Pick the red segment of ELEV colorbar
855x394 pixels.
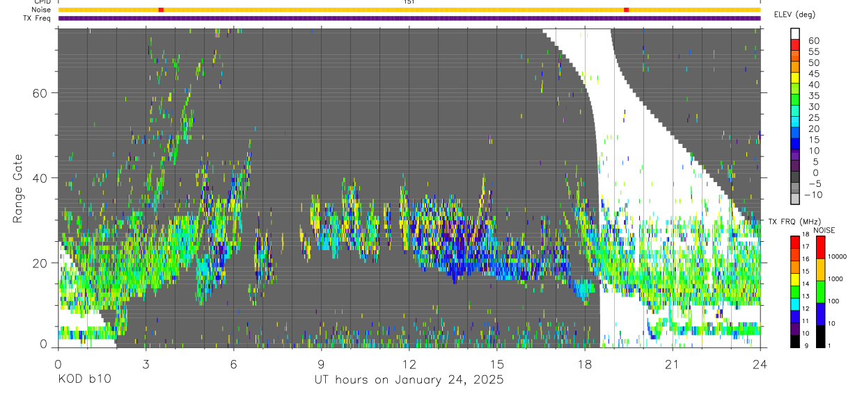(x=795, y=45)
